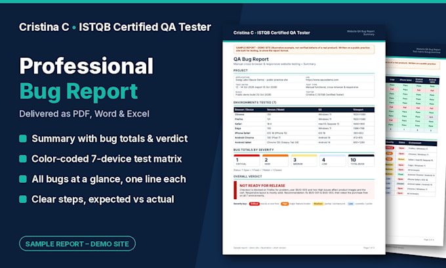Click 'Clear steps, expected vs actual' bullet text
The width and height of the screenshot is (446, 268).
click(103, 199)
